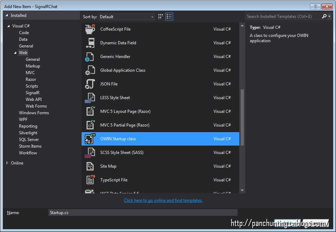
Task: Click the MVC 5 Partial Page icon
Action: (x=90, y=125)
